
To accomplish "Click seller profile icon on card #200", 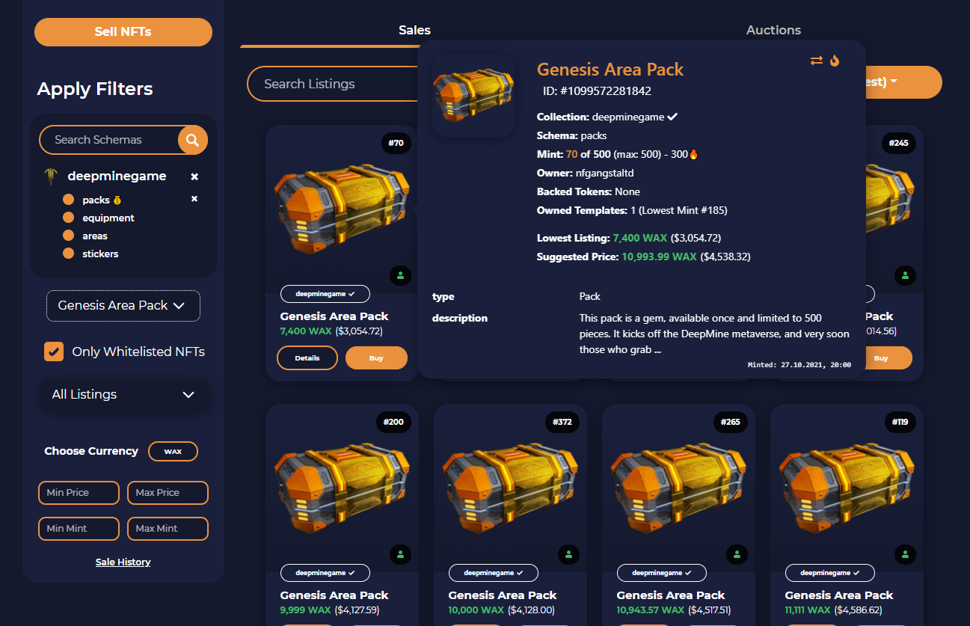I will (x=401, y=555).
